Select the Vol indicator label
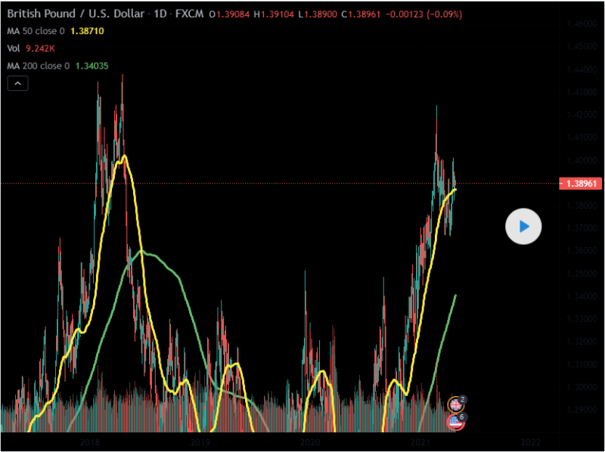Image resolution: width=605 pixels, height=452 pixels. point(14,49)
